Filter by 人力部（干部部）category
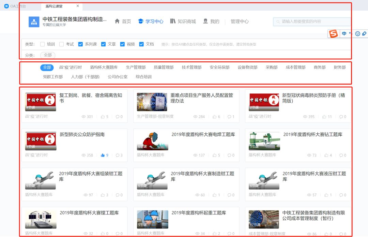Viewport: 368px width, 237px height. [85, 77]
